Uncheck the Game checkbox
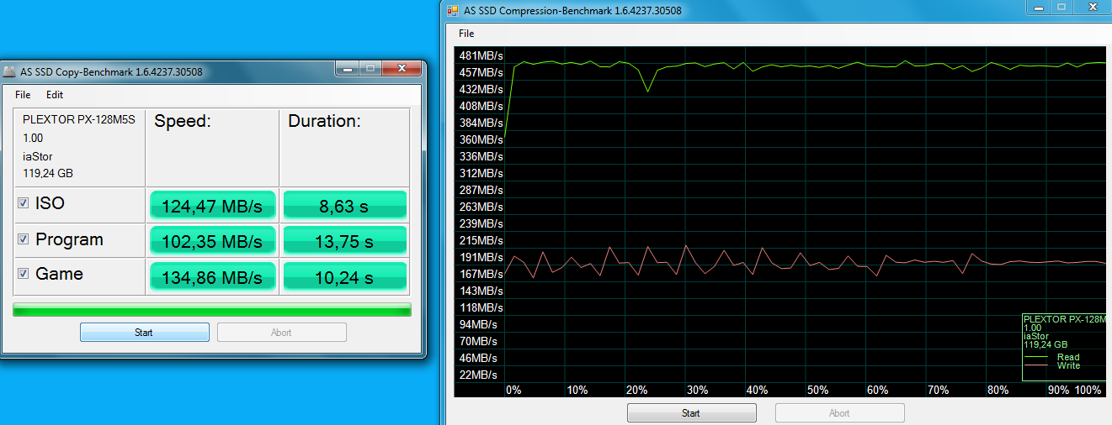1112x425 pixels. [24, 274]
